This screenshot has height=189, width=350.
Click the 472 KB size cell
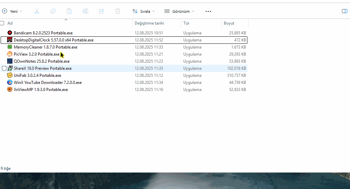click(x=240, y=40)
